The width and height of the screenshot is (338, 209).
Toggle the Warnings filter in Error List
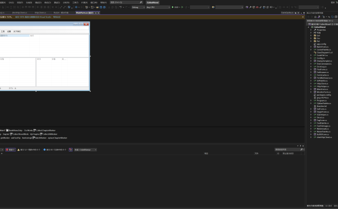(28, 149)
